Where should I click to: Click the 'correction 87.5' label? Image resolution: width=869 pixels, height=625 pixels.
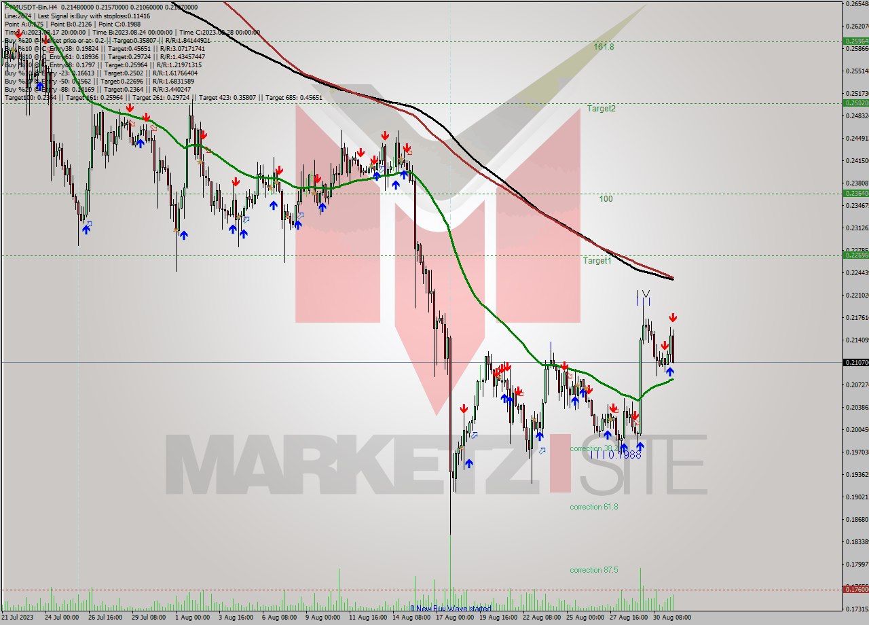594,570
